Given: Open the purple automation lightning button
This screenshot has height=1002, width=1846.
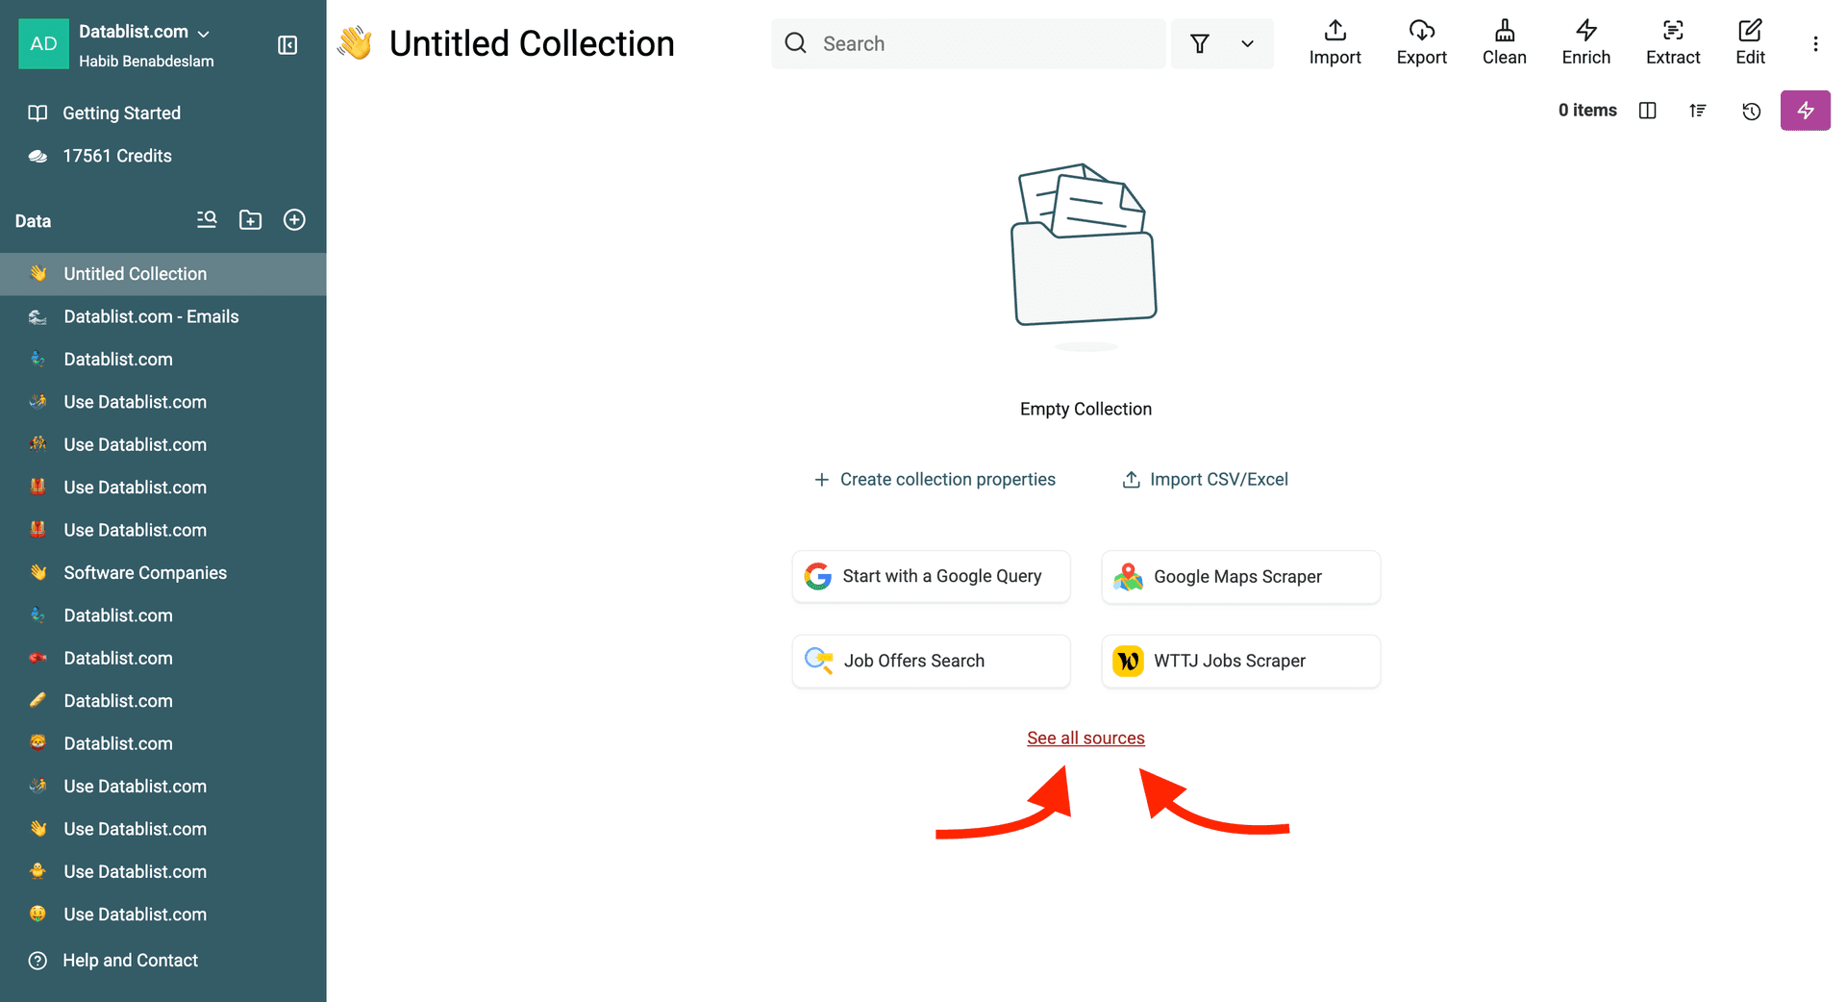Looking at the screenshot, I should pos(1806,111).
